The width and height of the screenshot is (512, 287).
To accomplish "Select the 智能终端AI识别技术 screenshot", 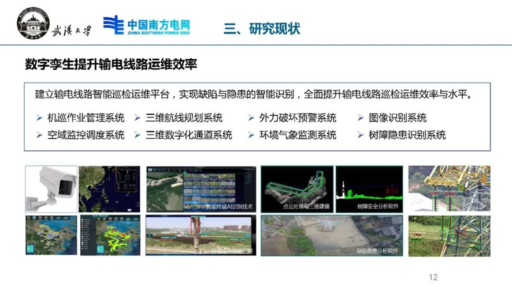I will 199,188.
